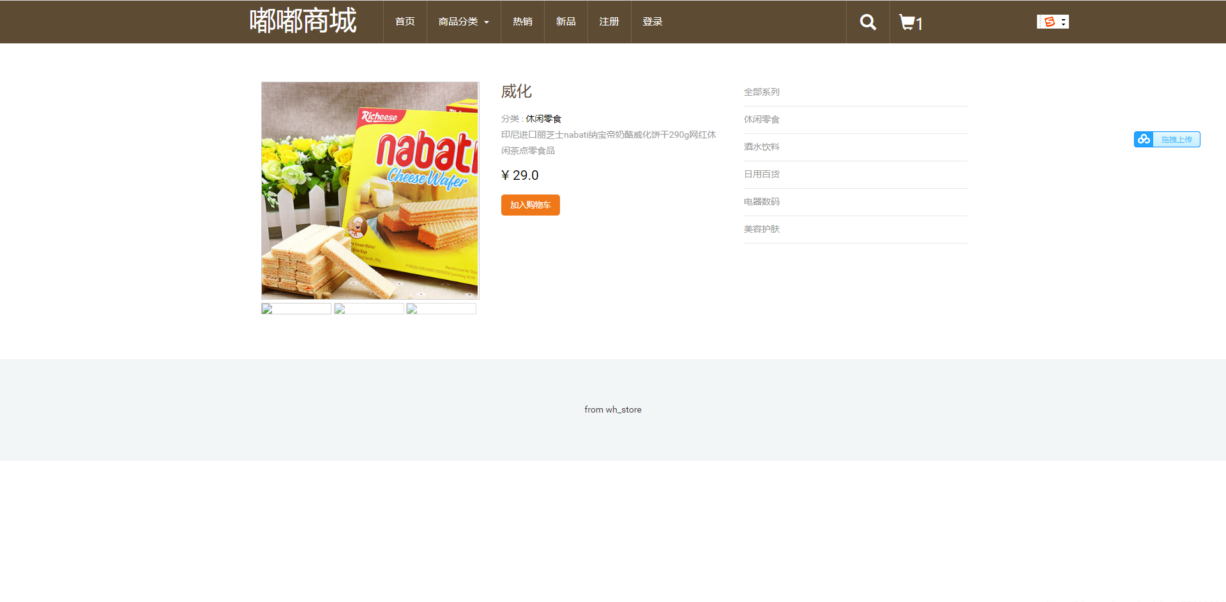Select the 首页 menu item
1226x602 pixels.
(404, 21)
